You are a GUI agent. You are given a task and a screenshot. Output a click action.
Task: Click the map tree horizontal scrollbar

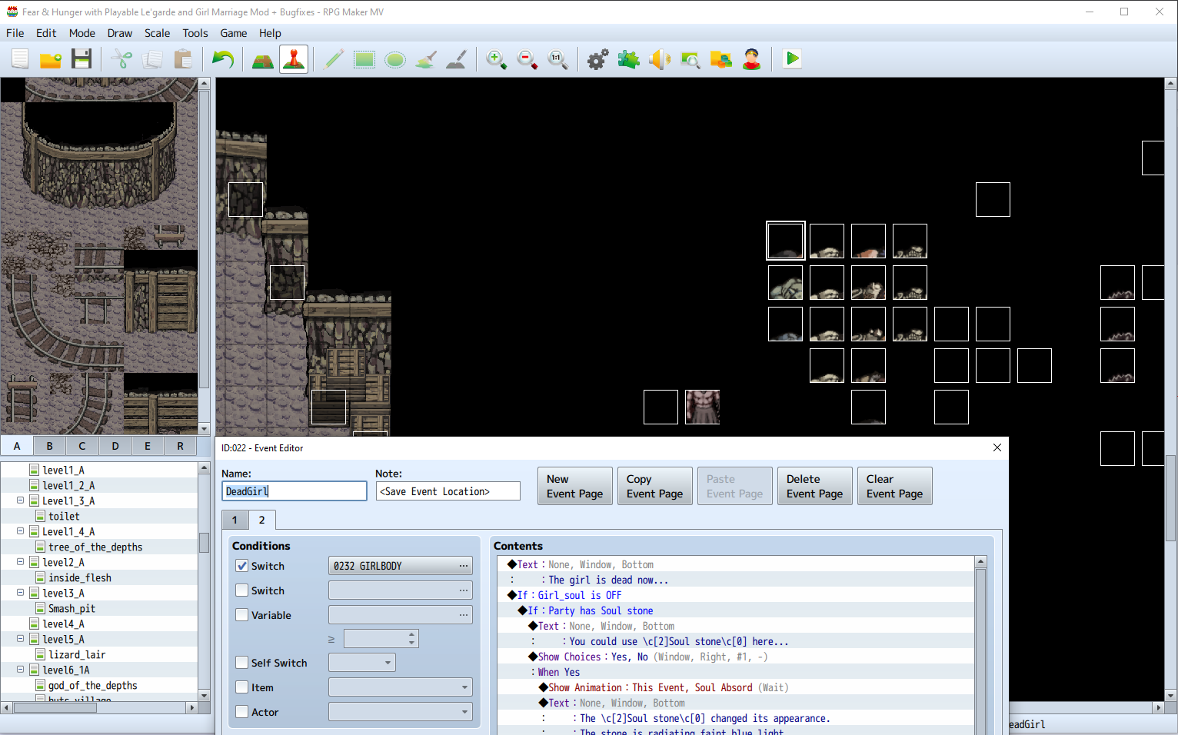pos(99,707)
